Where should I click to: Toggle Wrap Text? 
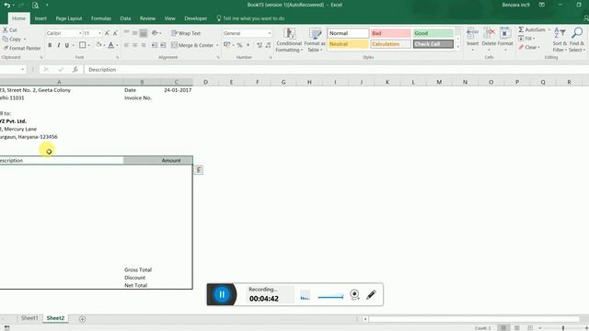pos(186,33)
